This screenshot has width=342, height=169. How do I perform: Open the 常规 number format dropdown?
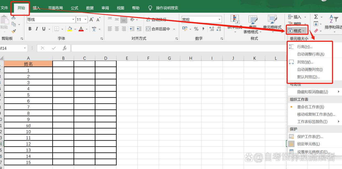click(220, 20)
